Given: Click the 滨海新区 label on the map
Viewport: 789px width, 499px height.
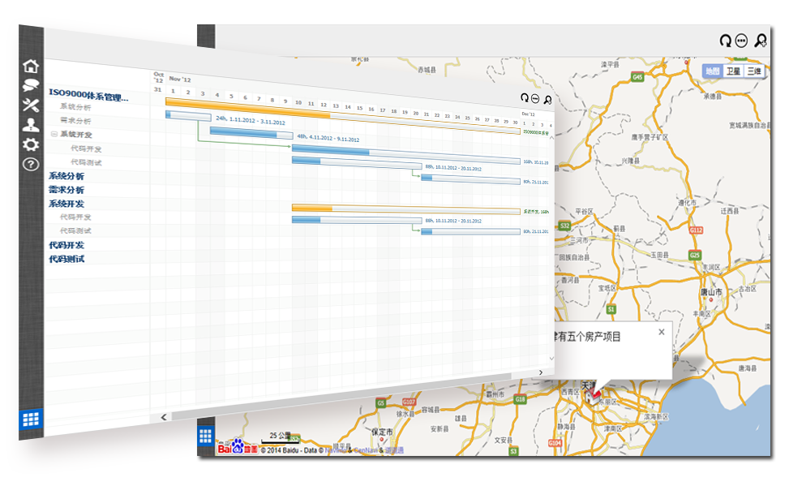Looking at the screenshot, I should point(656,417).
